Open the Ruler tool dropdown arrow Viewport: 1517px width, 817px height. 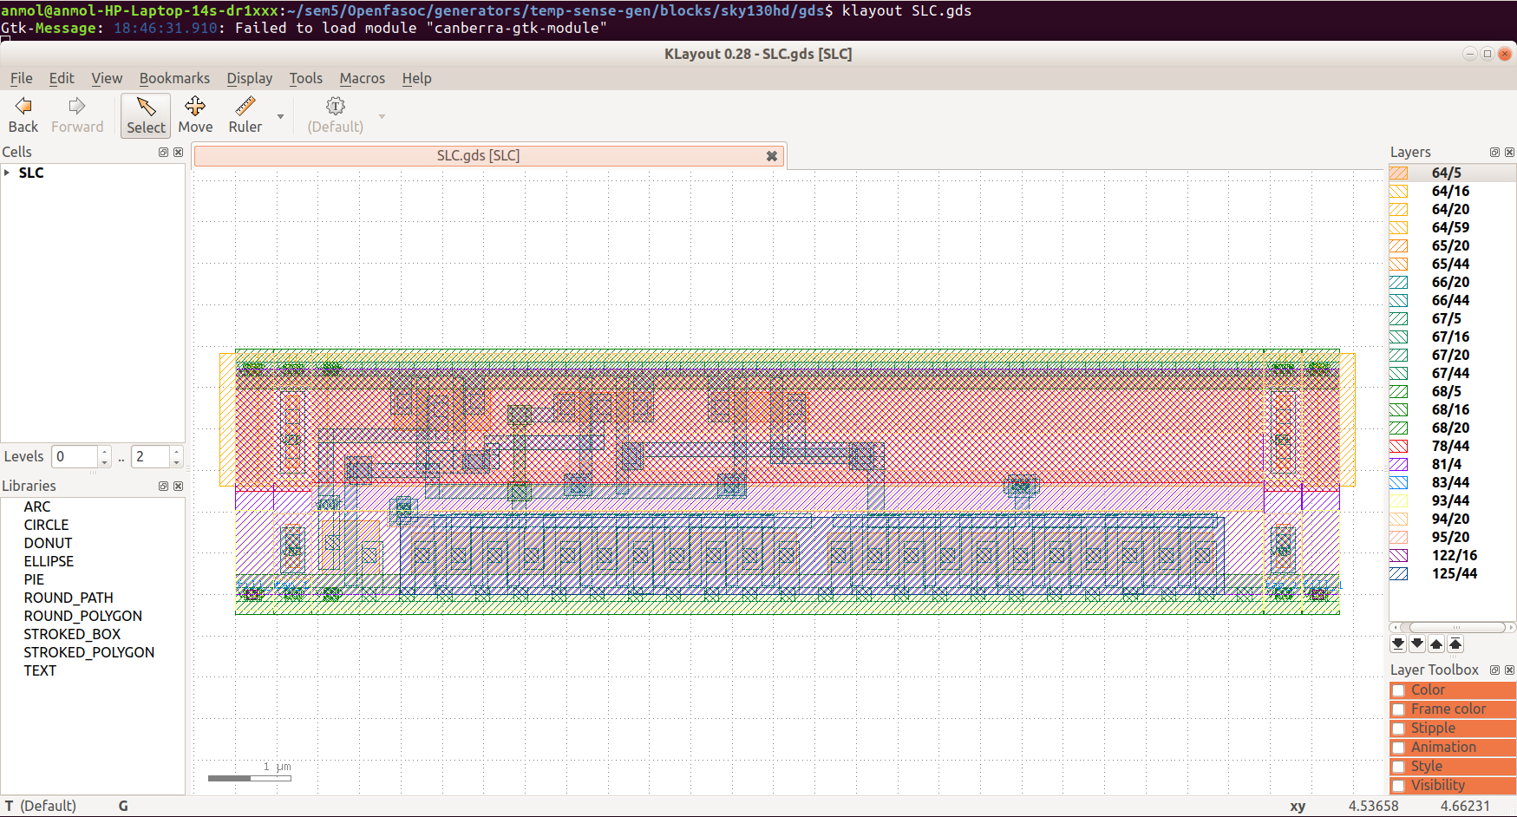(280, 114)
